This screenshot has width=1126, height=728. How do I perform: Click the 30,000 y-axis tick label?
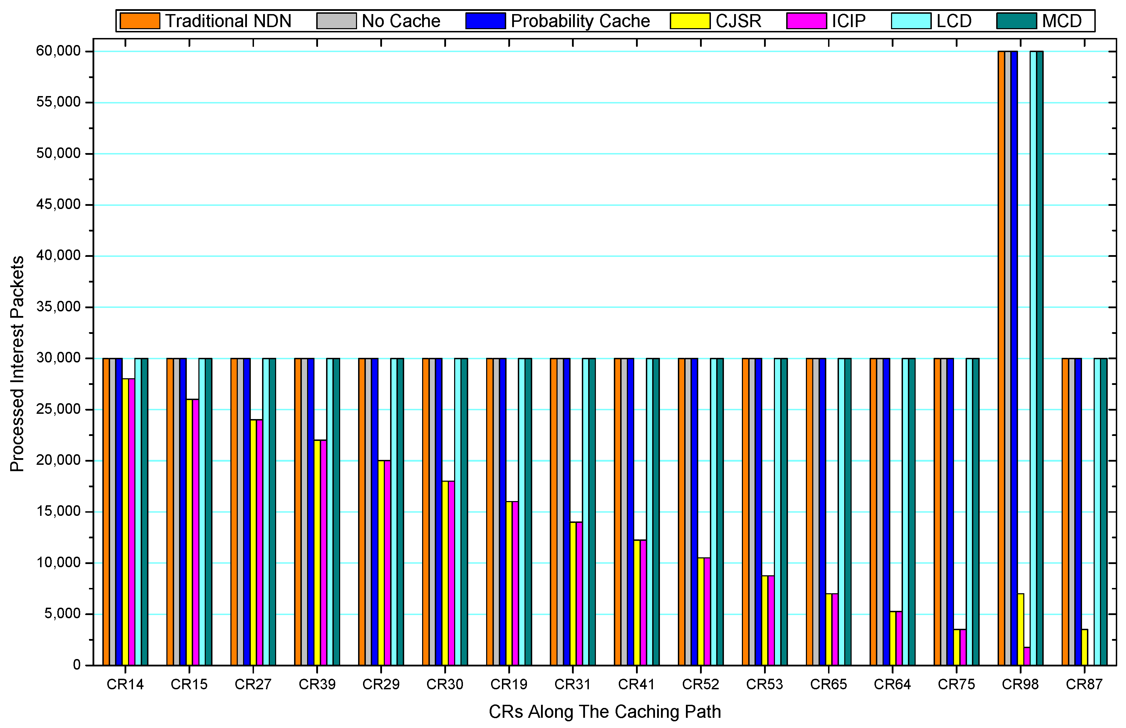click(58, 358)
